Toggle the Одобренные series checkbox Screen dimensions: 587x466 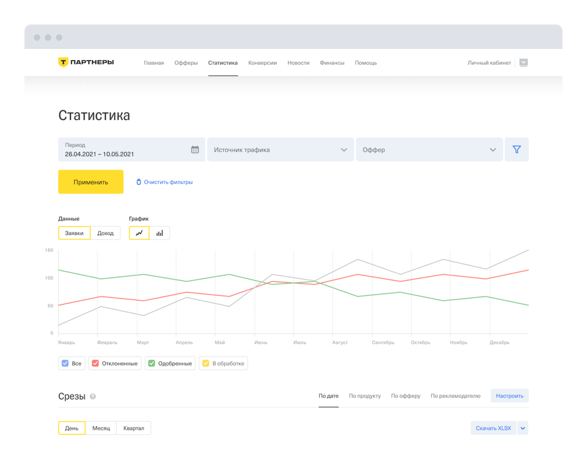pyautogui.click(x=152, y=363)
